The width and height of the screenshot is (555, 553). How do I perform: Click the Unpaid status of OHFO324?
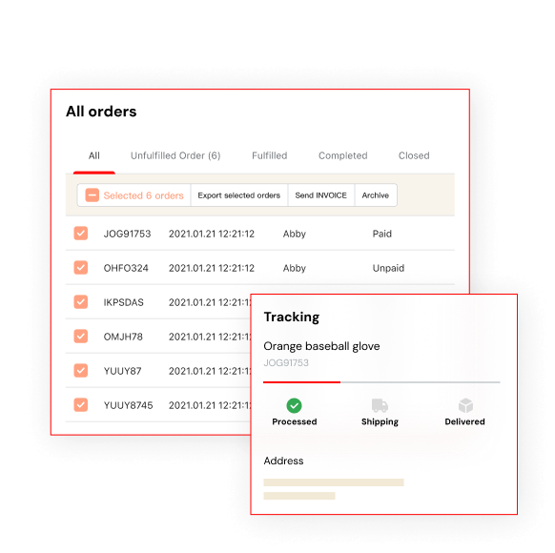[x=388, y=268]
